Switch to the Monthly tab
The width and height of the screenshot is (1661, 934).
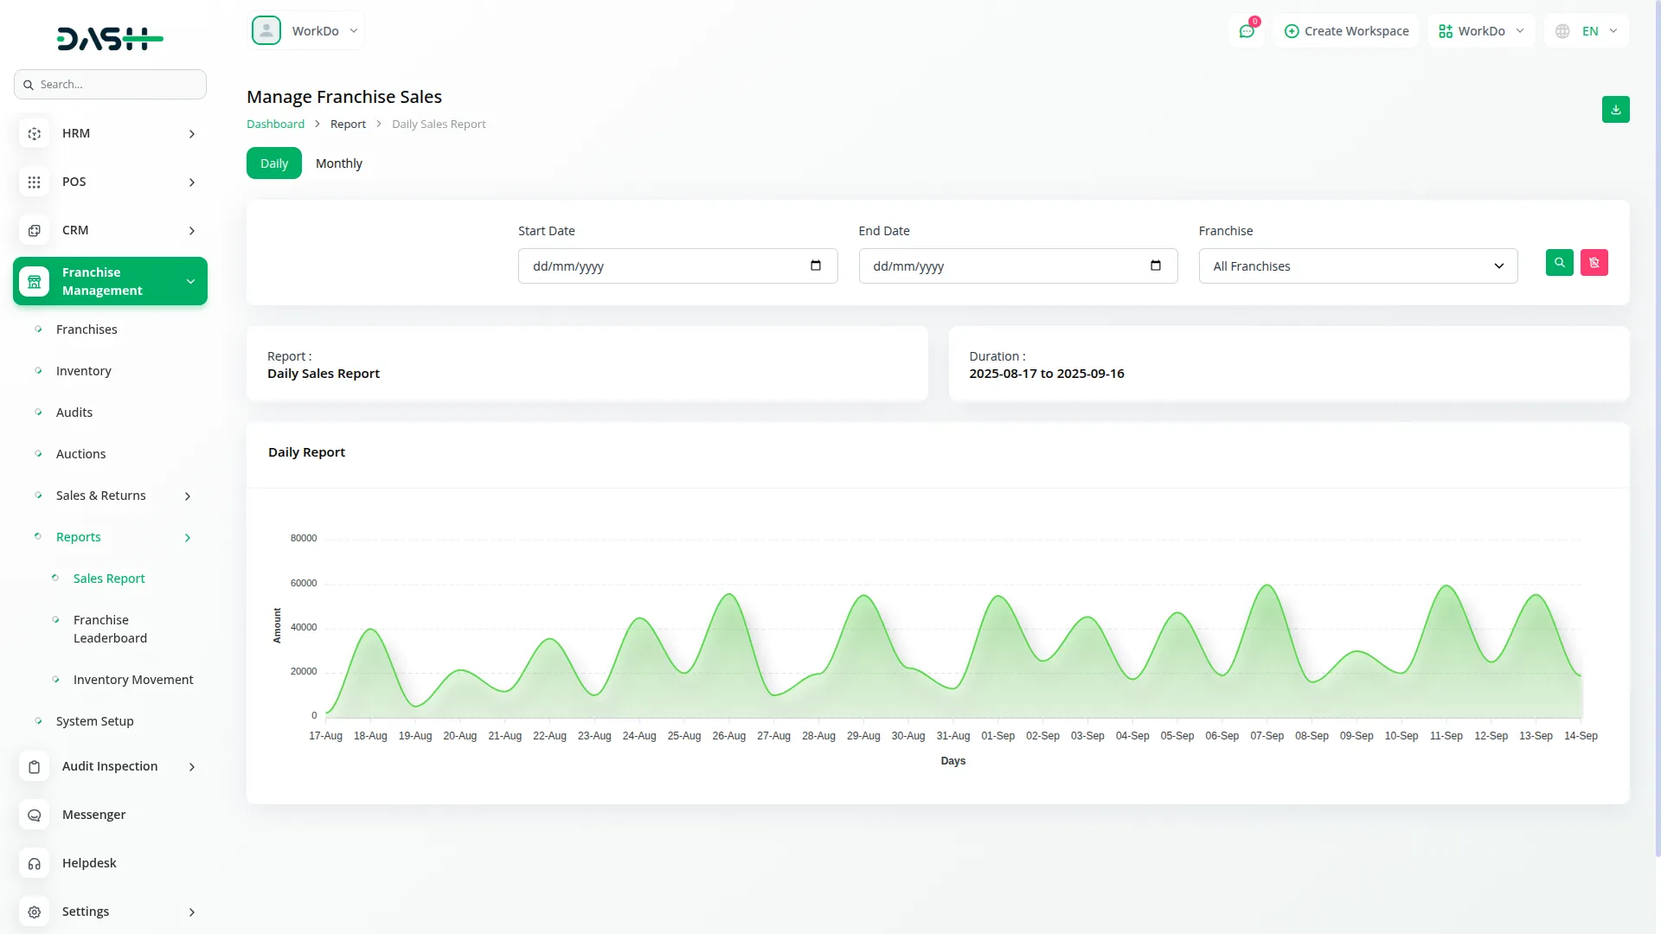338,163
